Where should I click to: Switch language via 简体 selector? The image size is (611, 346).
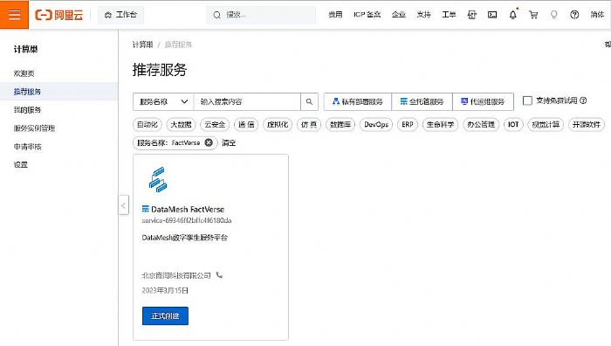(597, 15)
